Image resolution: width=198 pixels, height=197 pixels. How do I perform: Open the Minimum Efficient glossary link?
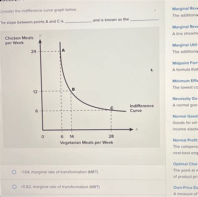(185, 81)
